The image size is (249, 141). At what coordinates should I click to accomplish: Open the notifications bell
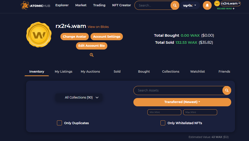click(207, 6)
